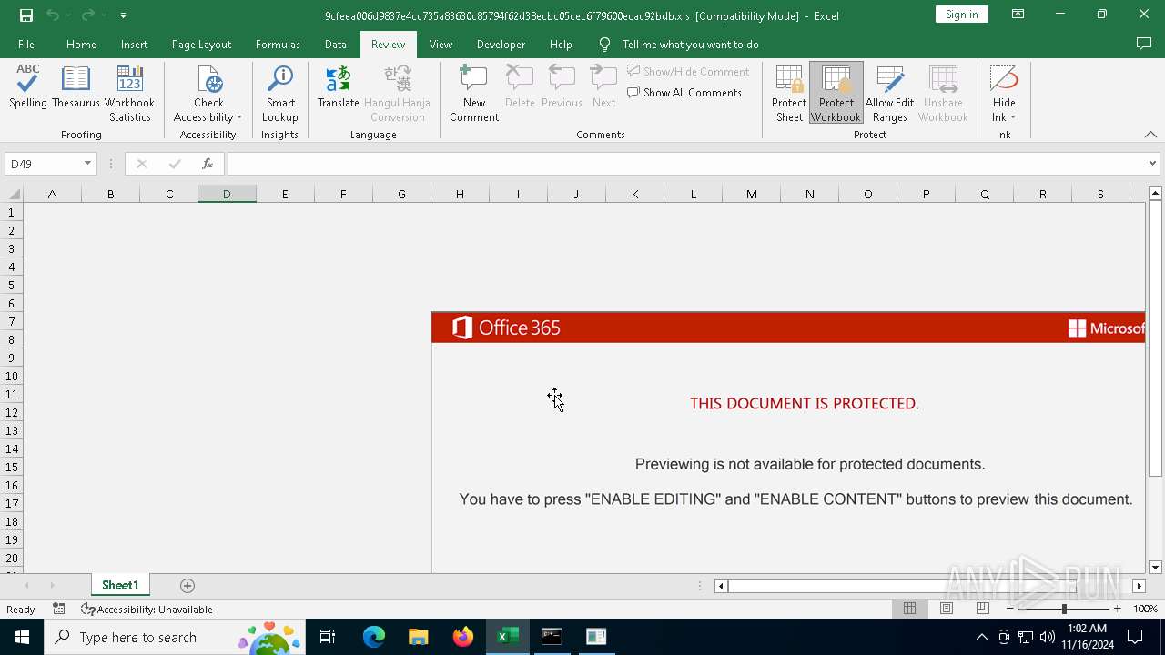Click the vertical scrollbar thumb
The image size is (1165, 655).
point(1155,339)
